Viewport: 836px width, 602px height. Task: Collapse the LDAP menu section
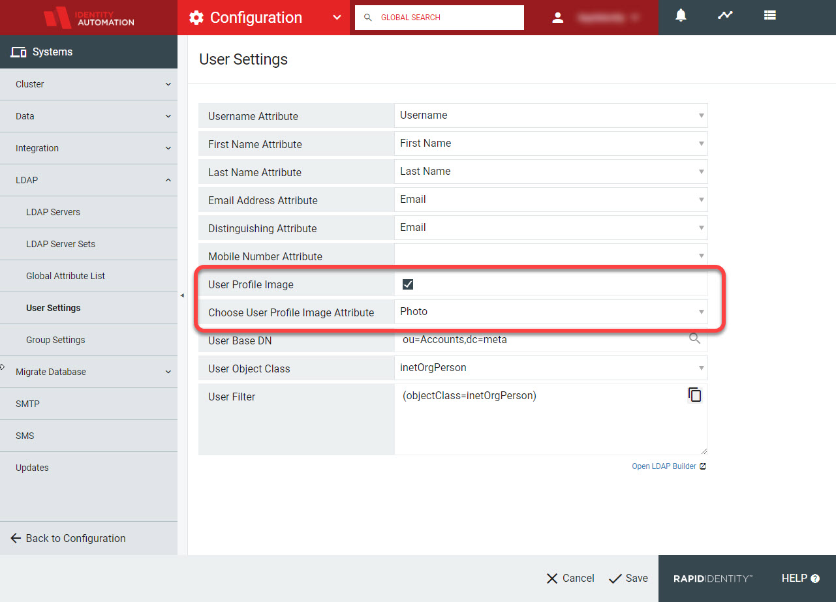click(89, 180)
